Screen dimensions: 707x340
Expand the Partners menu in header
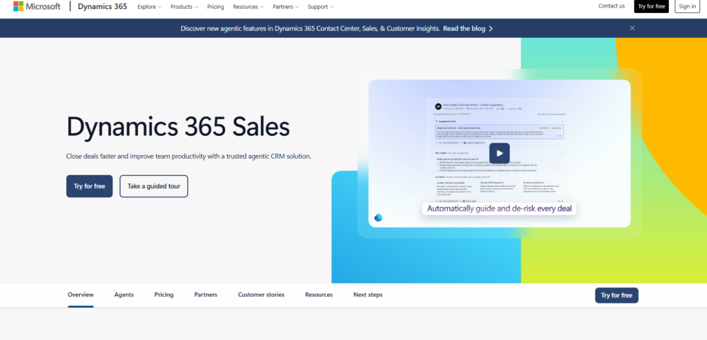(286, 7)
